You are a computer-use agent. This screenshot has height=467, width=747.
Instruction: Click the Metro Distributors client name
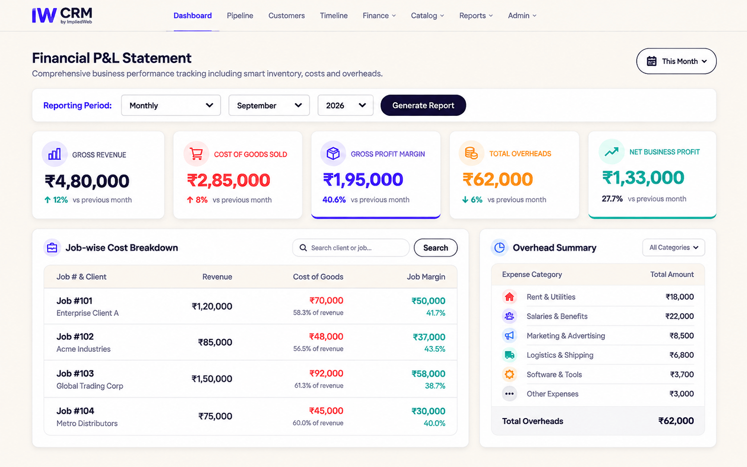87,423
